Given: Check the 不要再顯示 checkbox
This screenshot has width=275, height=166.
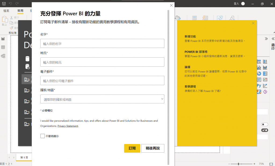Looking at the screenshot, I should (42, 136).
